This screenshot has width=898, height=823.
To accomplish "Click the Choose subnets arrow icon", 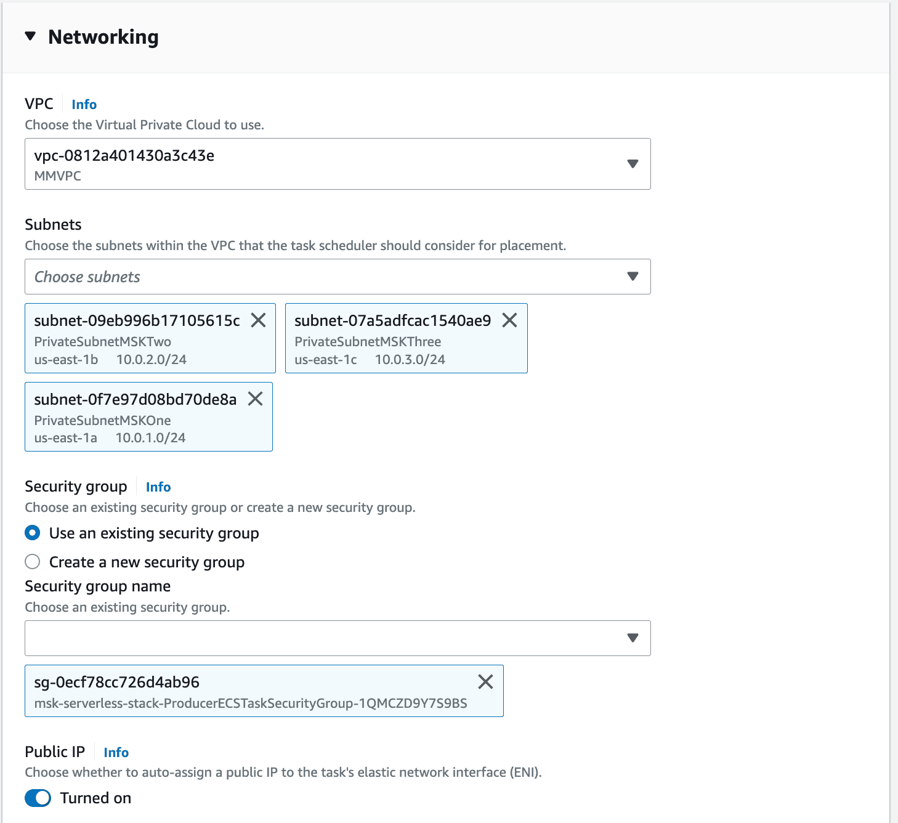I will (x=633, y=277).
